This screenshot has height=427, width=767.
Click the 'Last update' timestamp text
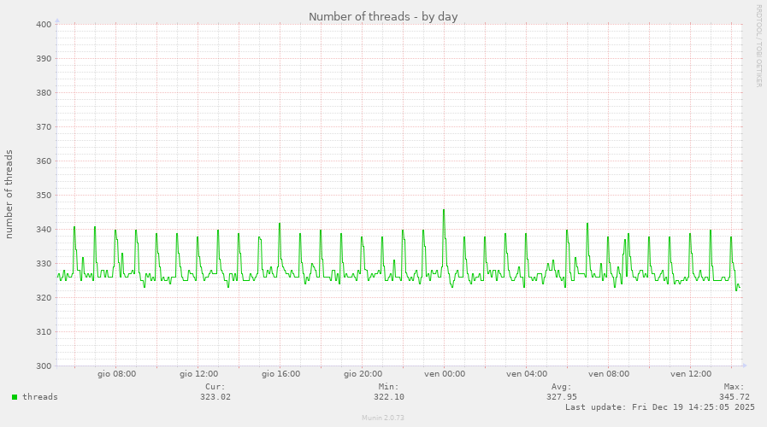click(660, 407)
